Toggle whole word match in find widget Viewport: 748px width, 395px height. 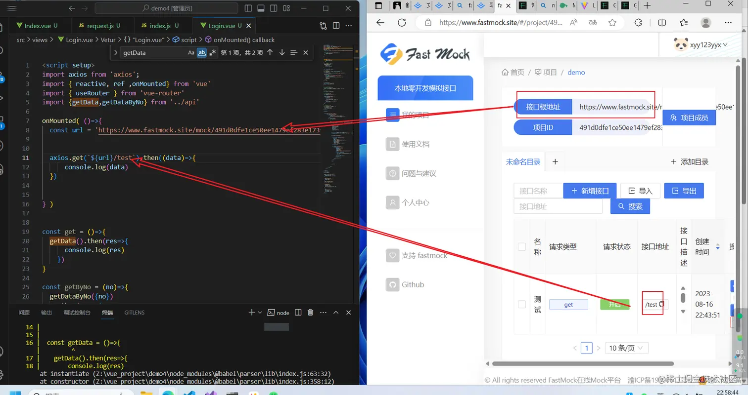[x=202, y=52]
